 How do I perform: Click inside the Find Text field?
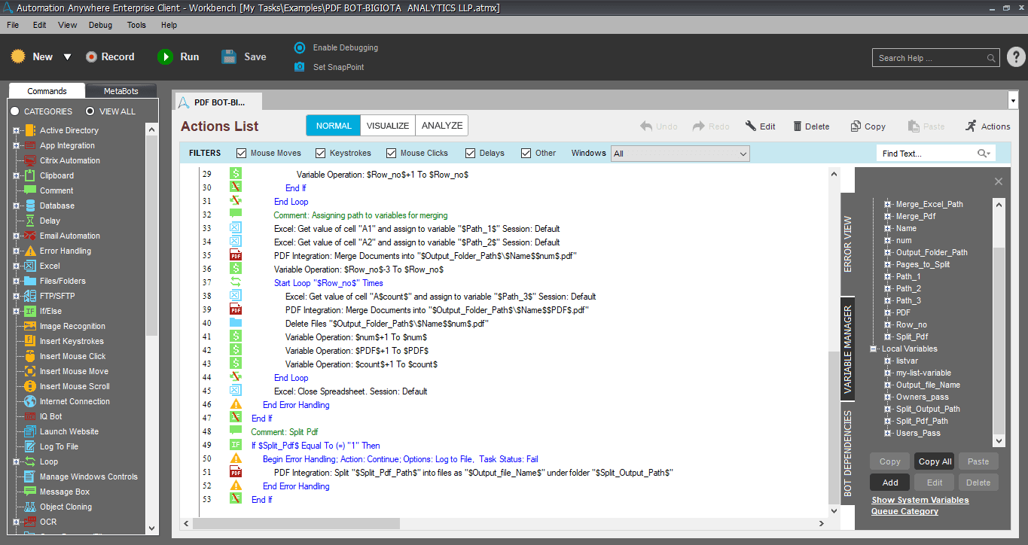pos(928,154)
